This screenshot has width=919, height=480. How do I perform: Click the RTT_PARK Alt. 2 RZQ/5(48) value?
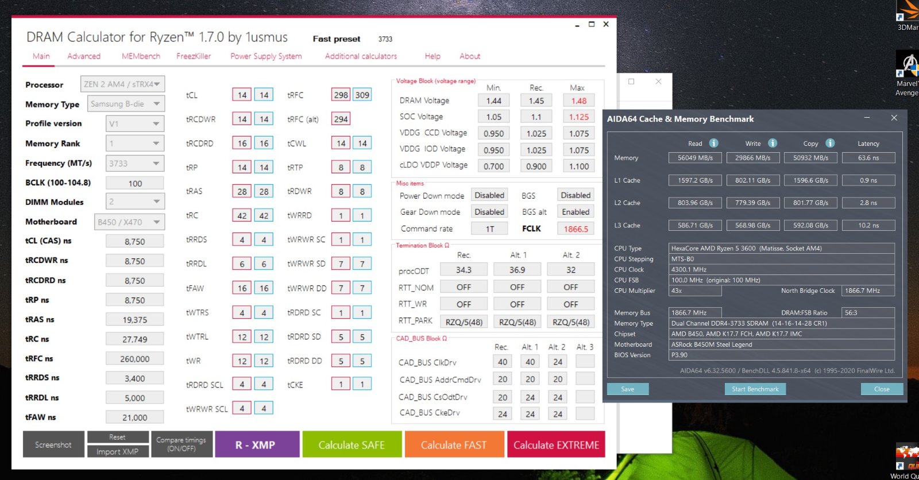coord(571,322)
